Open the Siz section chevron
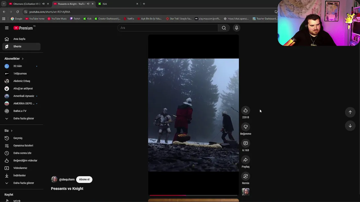360x202 pixels. click(x=12, y=131)
